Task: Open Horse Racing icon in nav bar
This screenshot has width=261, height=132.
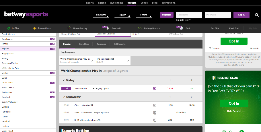Action: coord(69,28)
